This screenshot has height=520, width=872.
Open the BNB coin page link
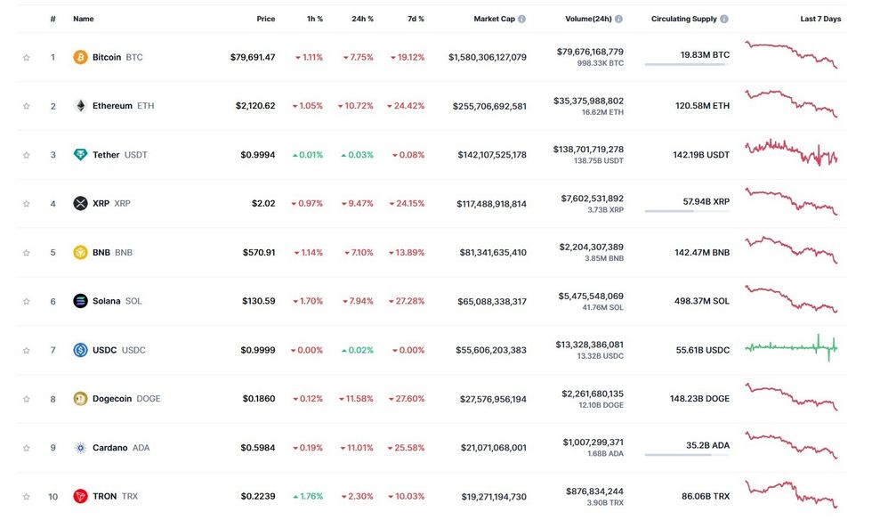pyautogui.click(x=101, y=252)
